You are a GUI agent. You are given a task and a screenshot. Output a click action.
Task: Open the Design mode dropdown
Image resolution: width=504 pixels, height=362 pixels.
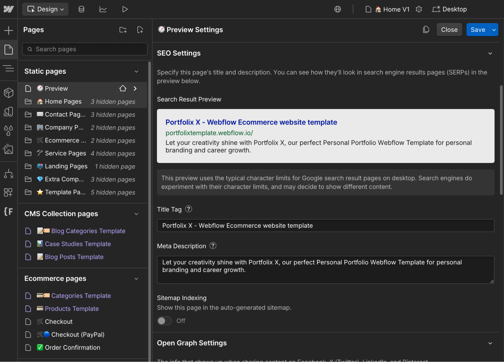45,9
